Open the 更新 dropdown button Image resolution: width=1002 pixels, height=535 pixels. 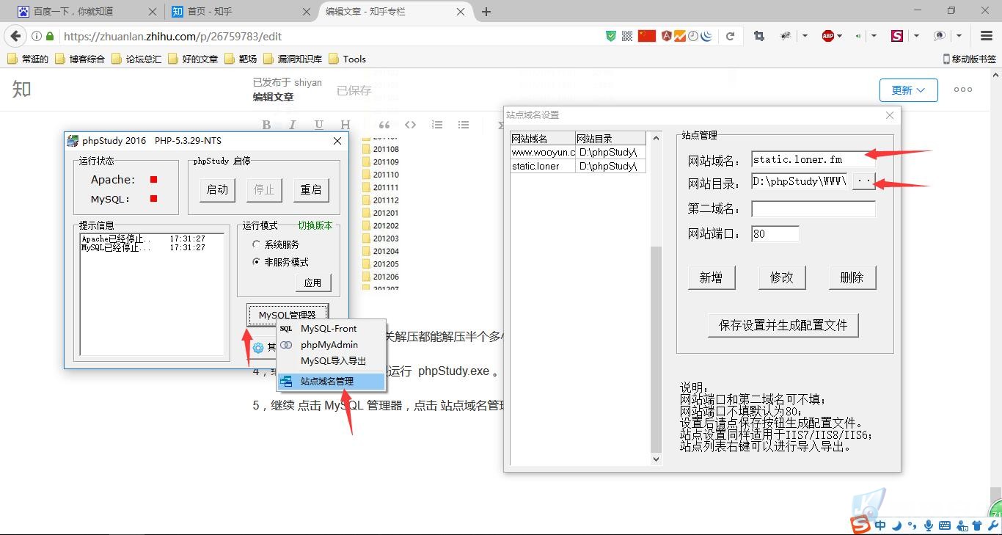[x=909, y=90]
